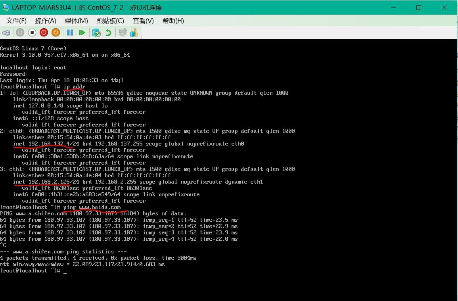Open the 操作(A) menu

[46, 21]
